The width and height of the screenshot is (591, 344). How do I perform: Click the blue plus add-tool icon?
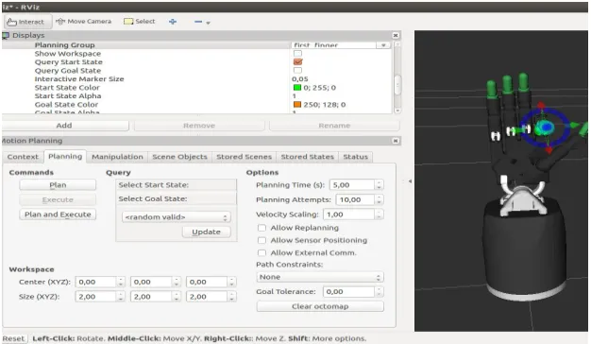(x=173, y=22)
